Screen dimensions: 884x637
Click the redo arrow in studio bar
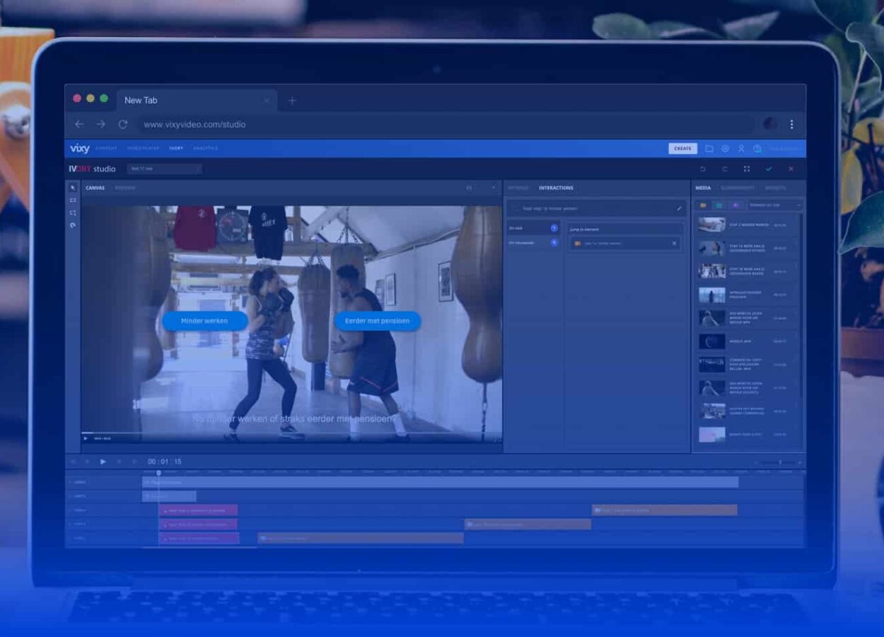pyautogui.click(x=724, y=169)
